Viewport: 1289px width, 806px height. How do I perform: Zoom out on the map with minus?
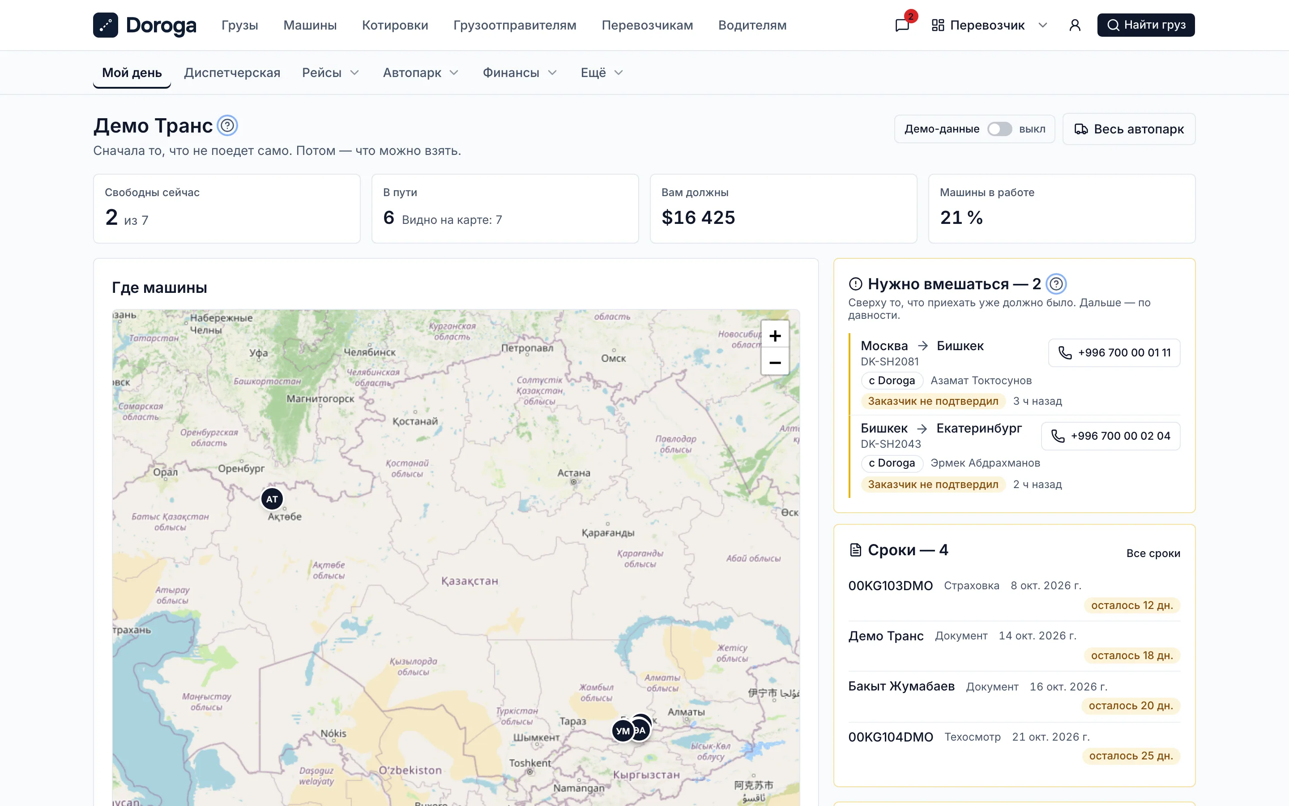point(775,363)
